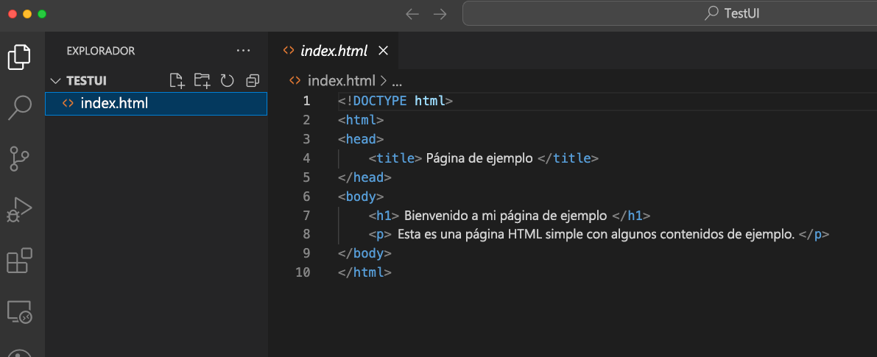Refresh the TESTUI explorer

(227, 81)
